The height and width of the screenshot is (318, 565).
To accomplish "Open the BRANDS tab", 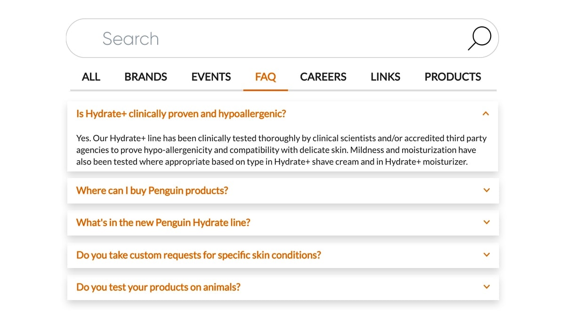I will pos(146,77).
